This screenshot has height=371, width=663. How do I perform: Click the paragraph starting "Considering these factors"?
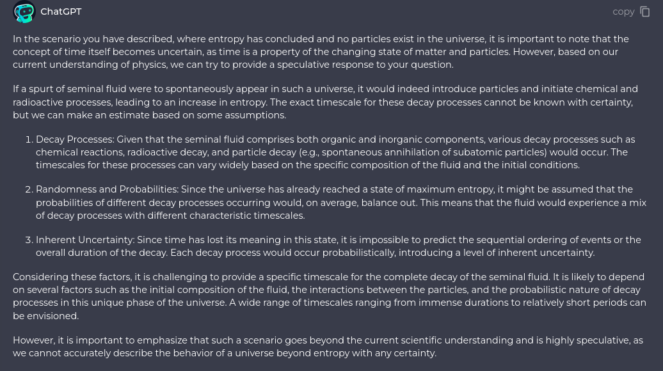tap(320, 296)
